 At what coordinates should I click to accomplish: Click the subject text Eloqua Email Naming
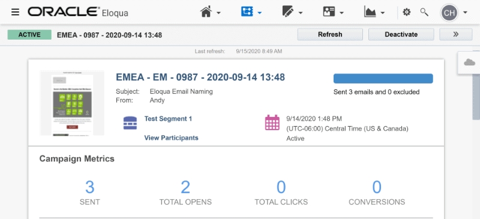(x=181, y=91)
